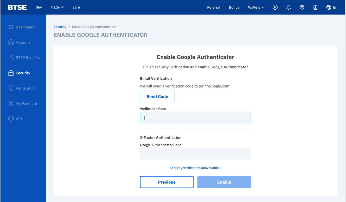Go to the Bonus page
Screen dimensions: 346x202
pyautogui.click(x=234, y=7)
